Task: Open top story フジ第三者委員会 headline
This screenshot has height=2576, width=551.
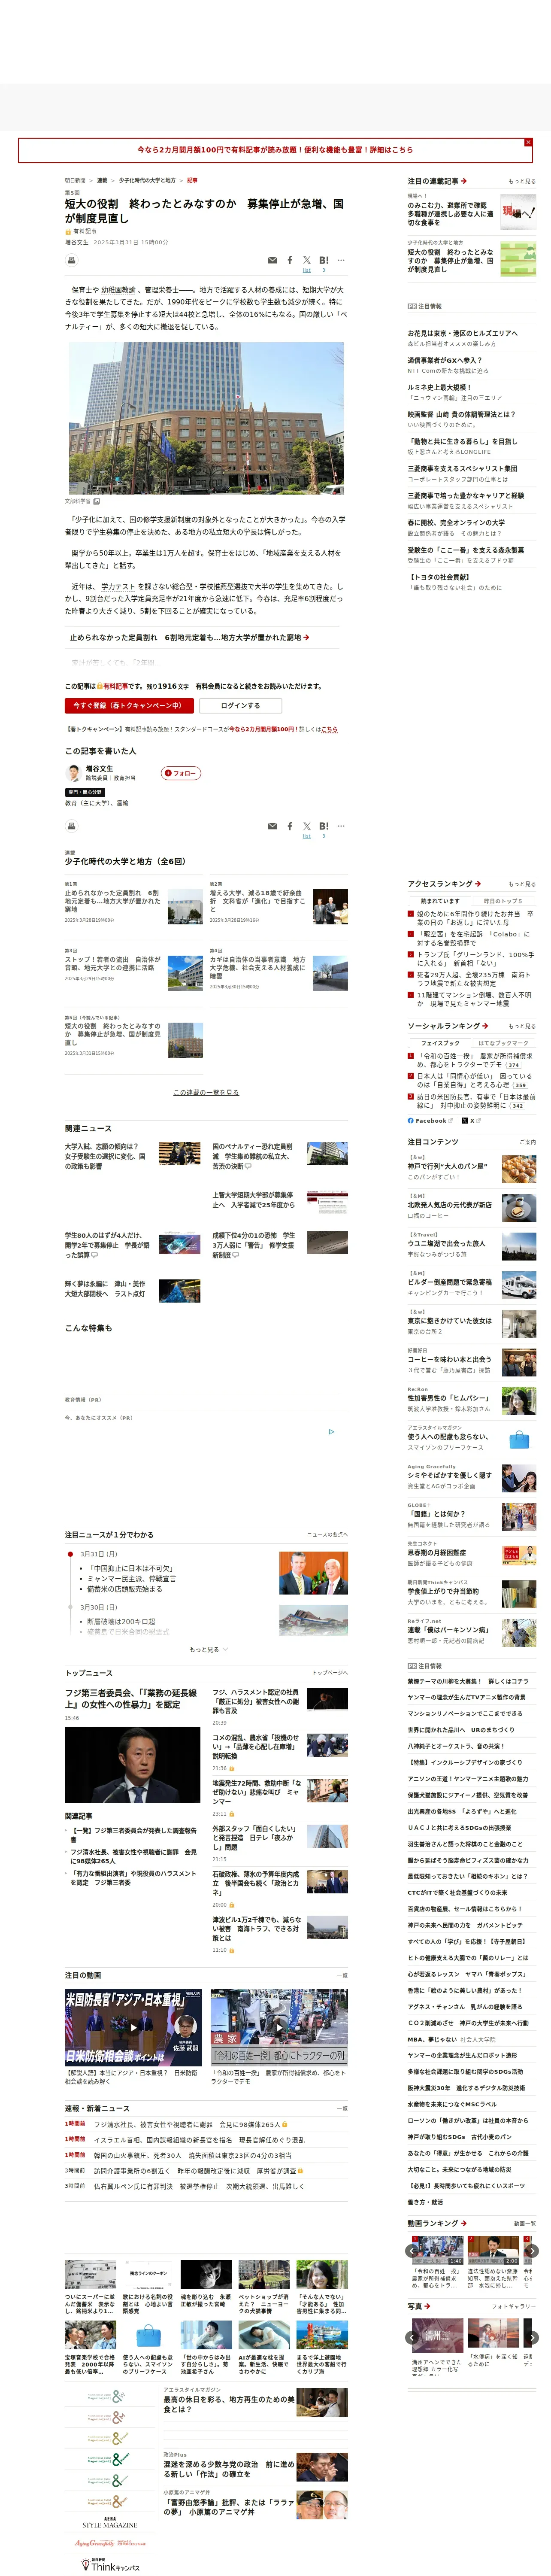Action: pos(131,1699)
